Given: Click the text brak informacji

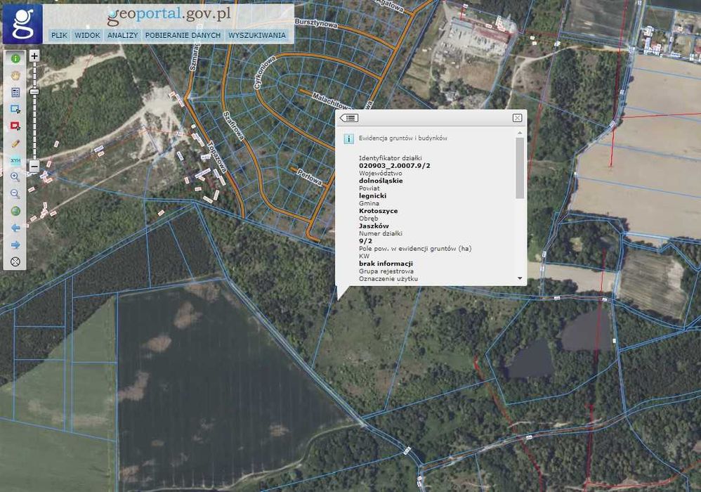Looking at the screenshot, I should (x=386, y=264).
